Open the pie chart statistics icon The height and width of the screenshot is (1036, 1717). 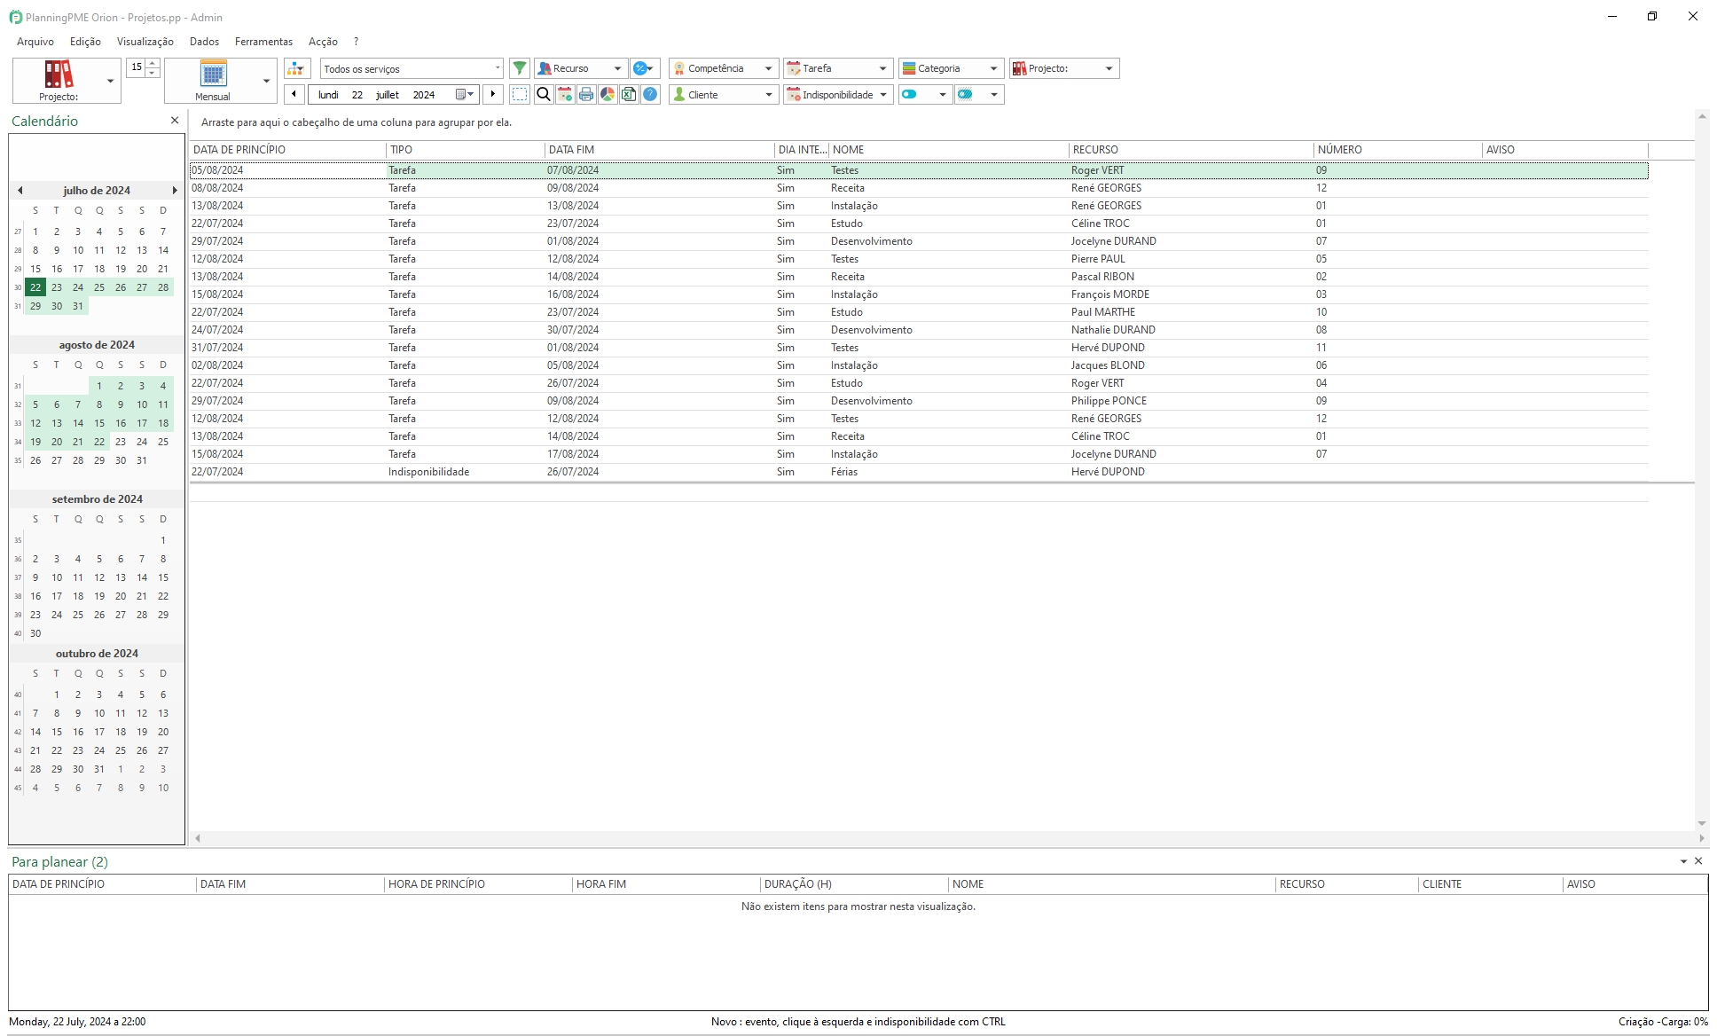click(x=608, y=94)
